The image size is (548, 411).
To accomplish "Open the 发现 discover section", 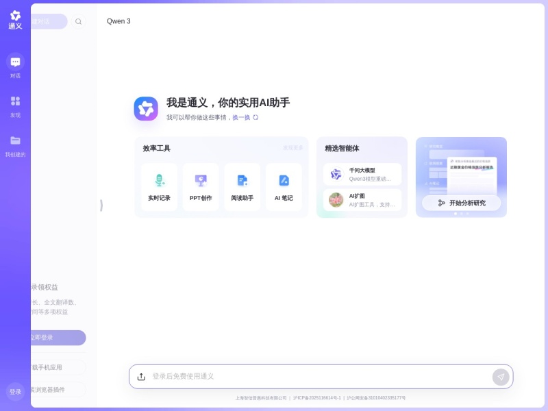I will [15, 106].
